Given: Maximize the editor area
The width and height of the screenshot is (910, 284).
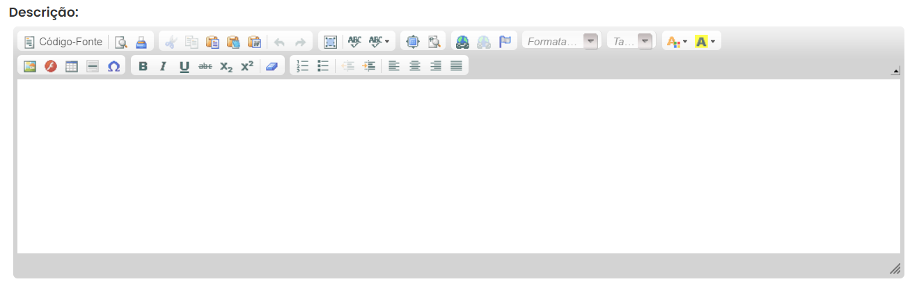Looking at the screenshot, I should pyautogui.click(x=413, y=42).
